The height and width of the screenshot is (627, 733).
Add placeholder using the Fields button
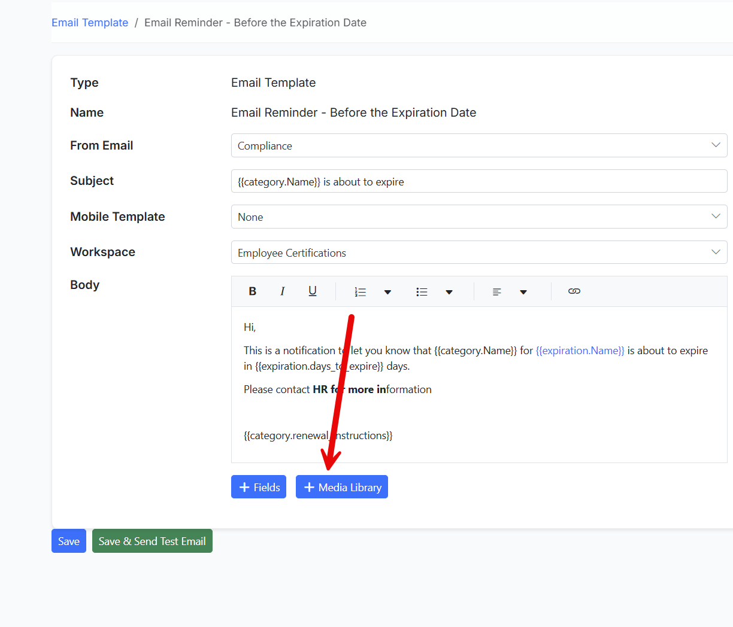click(259, 487)
